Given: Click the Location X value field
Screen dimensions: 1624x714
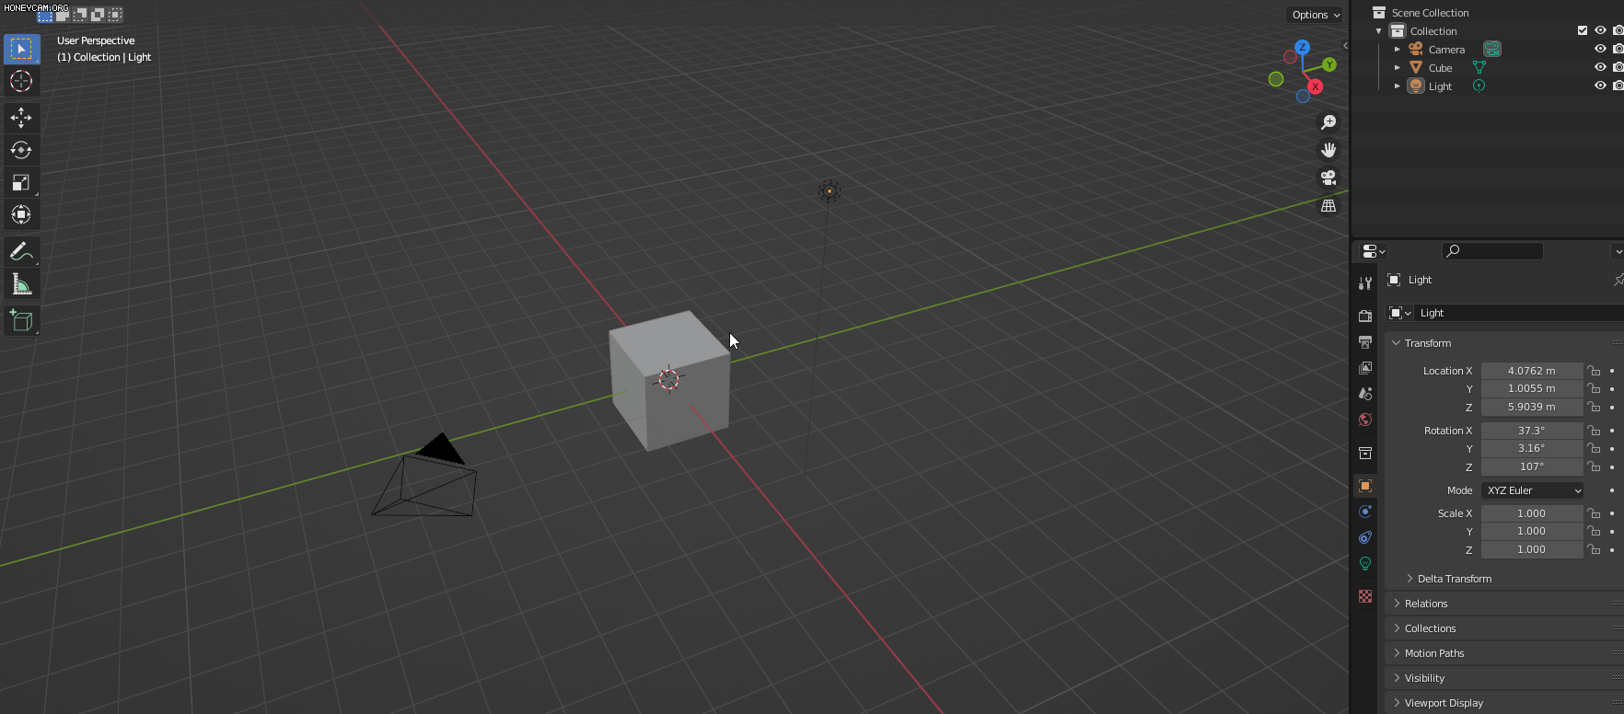Looking at the screenshot, I should point(1532,371).
